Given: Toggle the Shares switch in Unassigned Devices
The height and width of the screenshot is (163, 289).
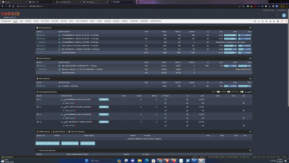Looking at the screenshot, I should click(x=228, y=92).
